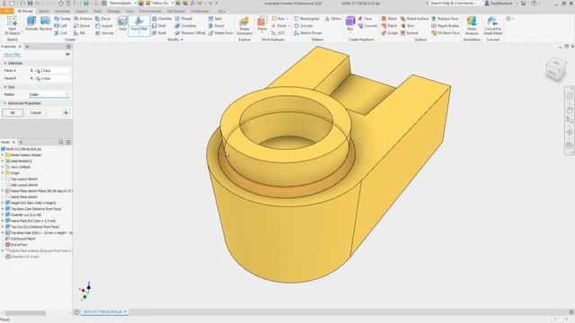Open the Radius value dropdown
Screen dimensions: 575x323
pos(66,94)
